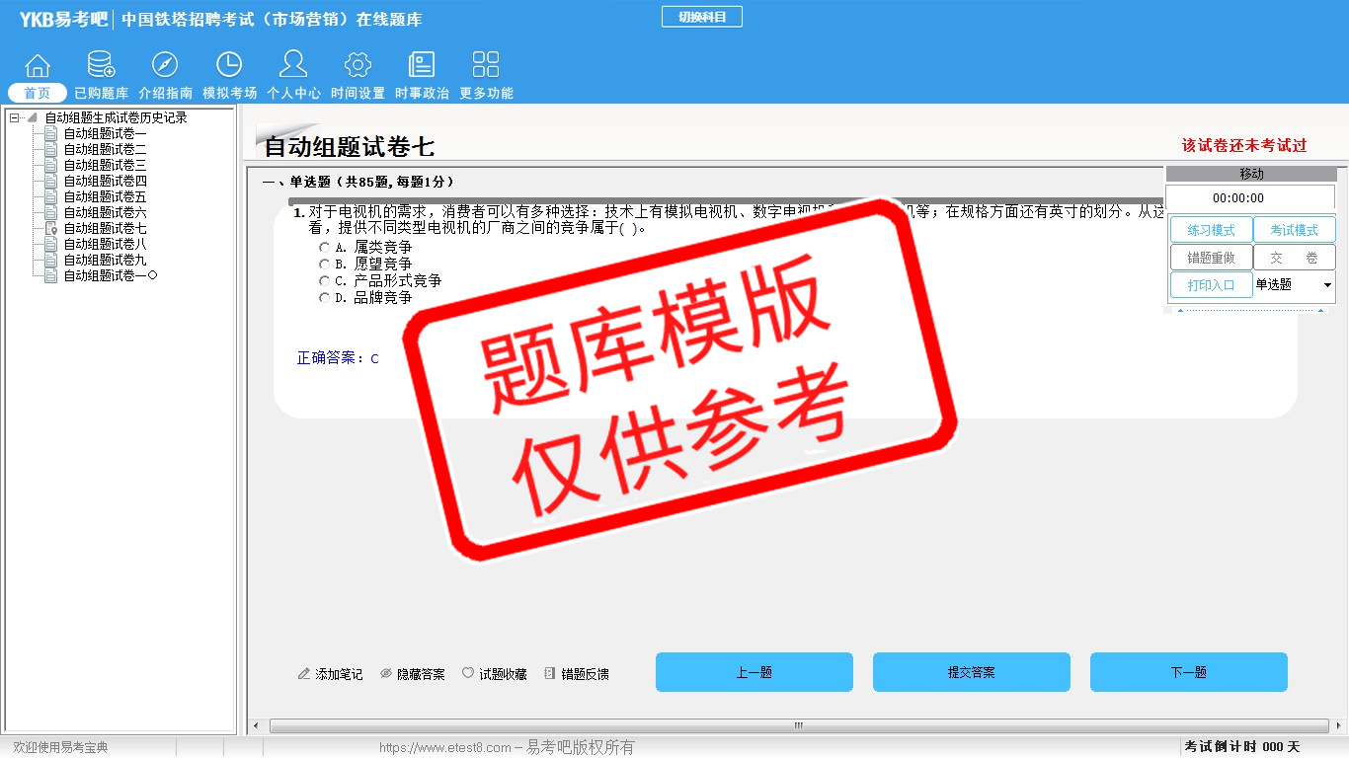Click 欢迎使用易考宝典 status text
The width and height of the screenshot is (1349, 758).
60,747
